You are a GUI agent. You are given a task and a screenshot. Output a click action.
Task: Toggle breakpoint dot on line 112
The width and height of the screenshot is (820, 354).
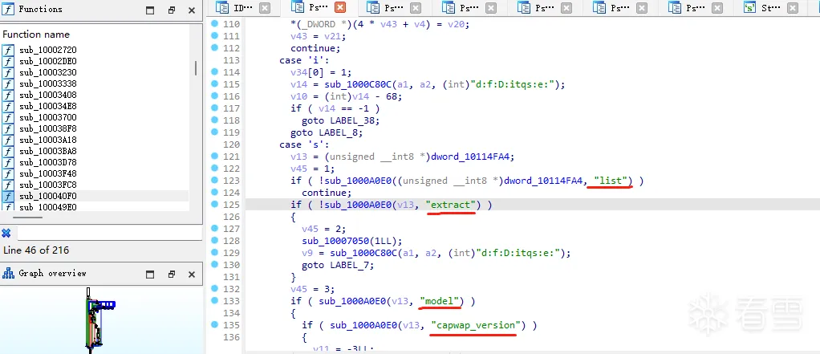214,47
